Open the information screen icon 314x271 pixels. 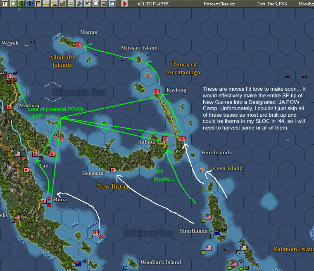click(x=5, y=4)
